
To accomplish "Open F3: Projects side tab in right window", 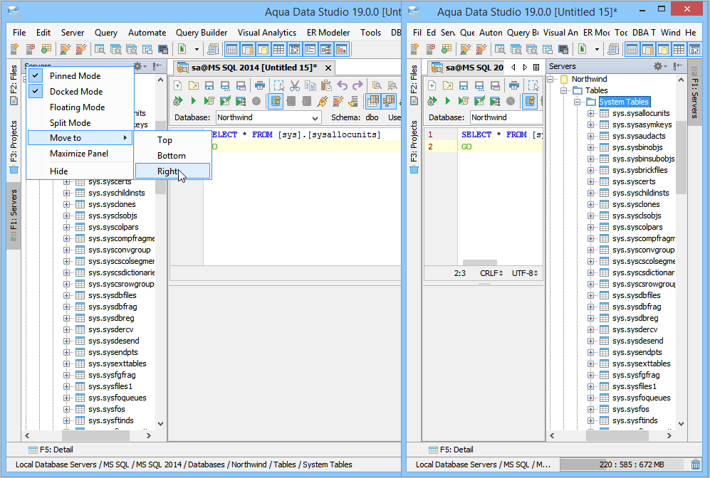I will 414,147.
